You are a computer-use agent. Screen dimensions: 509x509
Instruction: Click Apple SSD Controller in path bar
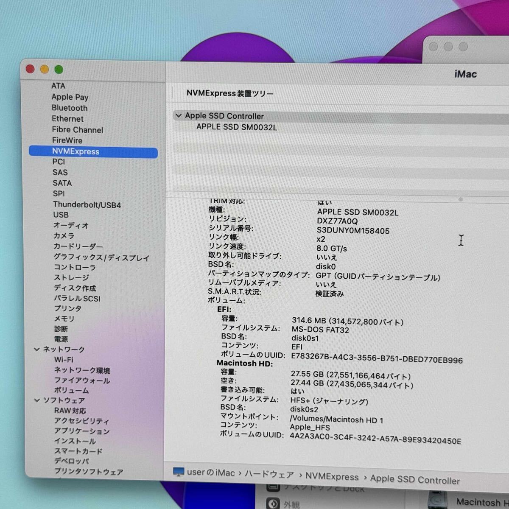[x=415, y=480]
